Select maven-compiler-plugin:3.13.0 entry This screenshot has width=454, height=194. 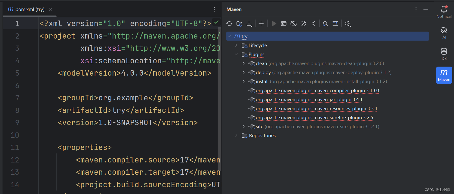(317, 90)
